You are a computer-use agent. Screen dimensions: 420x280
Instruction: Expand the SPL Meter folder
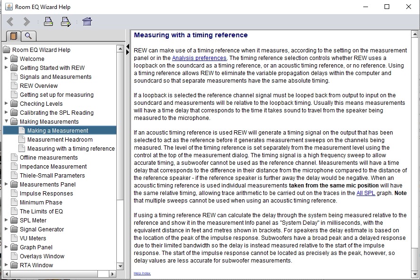pyautogui.click(x=6, y=220)
